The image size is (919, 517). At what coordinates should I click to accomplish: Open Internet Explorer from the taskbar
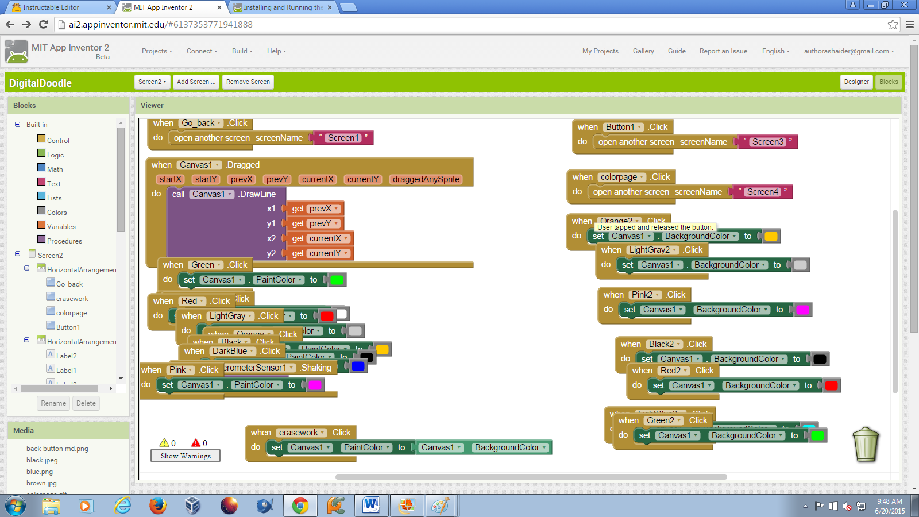[x=122, y=506]
